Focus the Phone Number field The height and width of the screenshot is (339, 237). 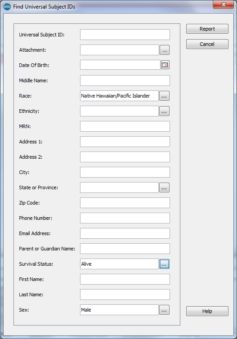[x=125, y=218]
